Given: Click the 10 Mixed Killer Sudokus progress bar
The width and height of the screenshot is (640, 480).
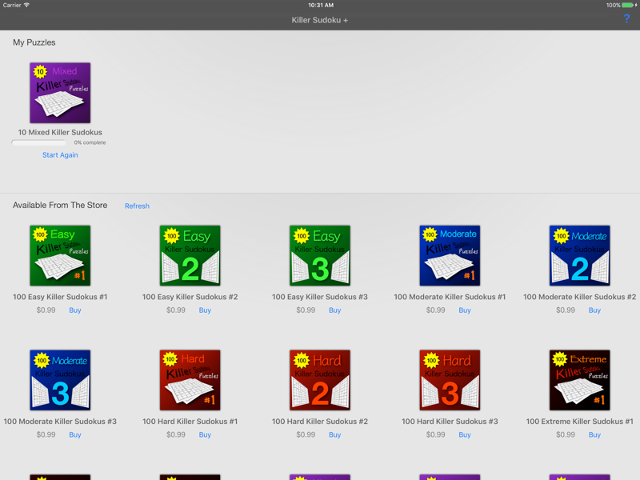Looking at the screenshot, I should click(38, 142).
